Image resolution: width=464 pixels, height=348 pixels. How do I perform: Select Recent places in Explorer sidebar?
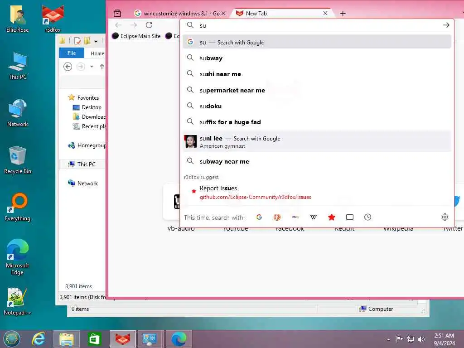pos(89,126)
